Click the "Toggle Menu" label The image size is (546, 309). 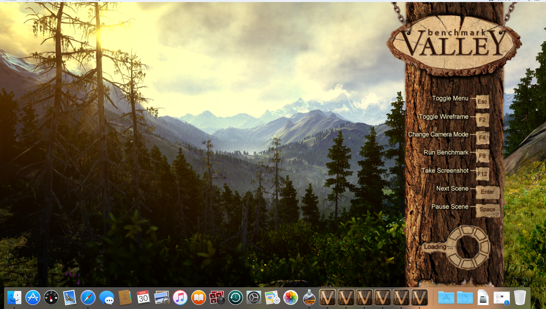[450, 98]
